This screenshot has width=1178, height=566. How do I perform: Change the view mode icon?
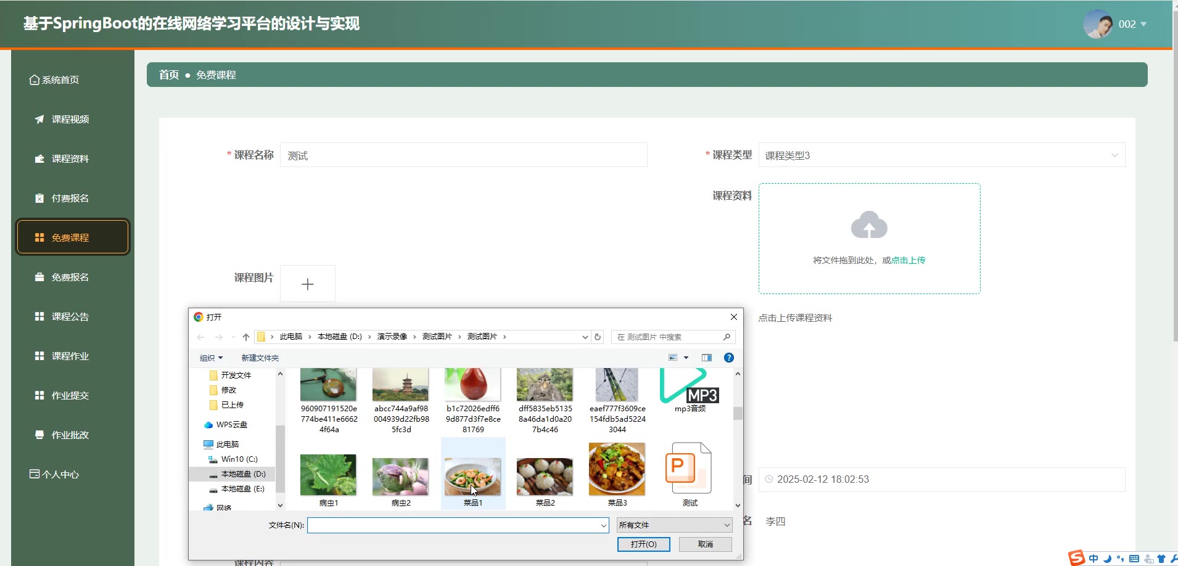(x=673, y=358)
